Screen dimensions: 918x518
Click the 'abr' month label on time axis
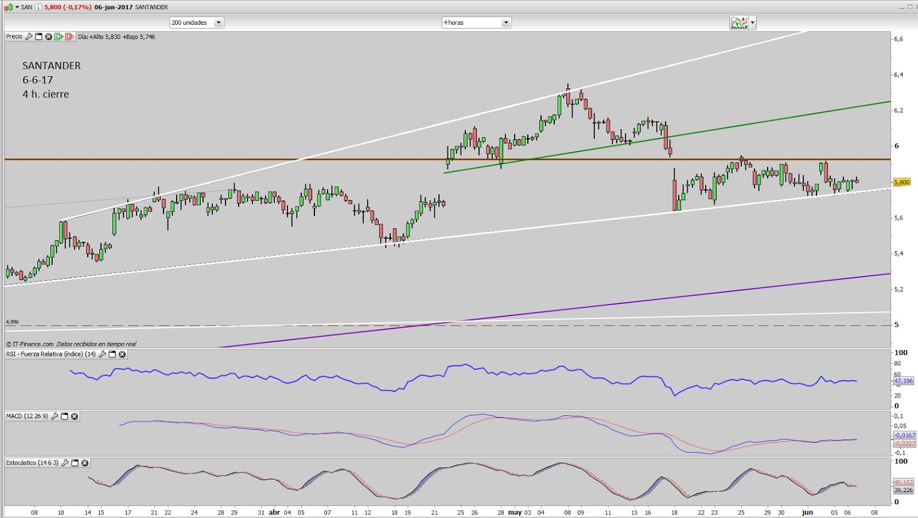click(x=274, y=512)
